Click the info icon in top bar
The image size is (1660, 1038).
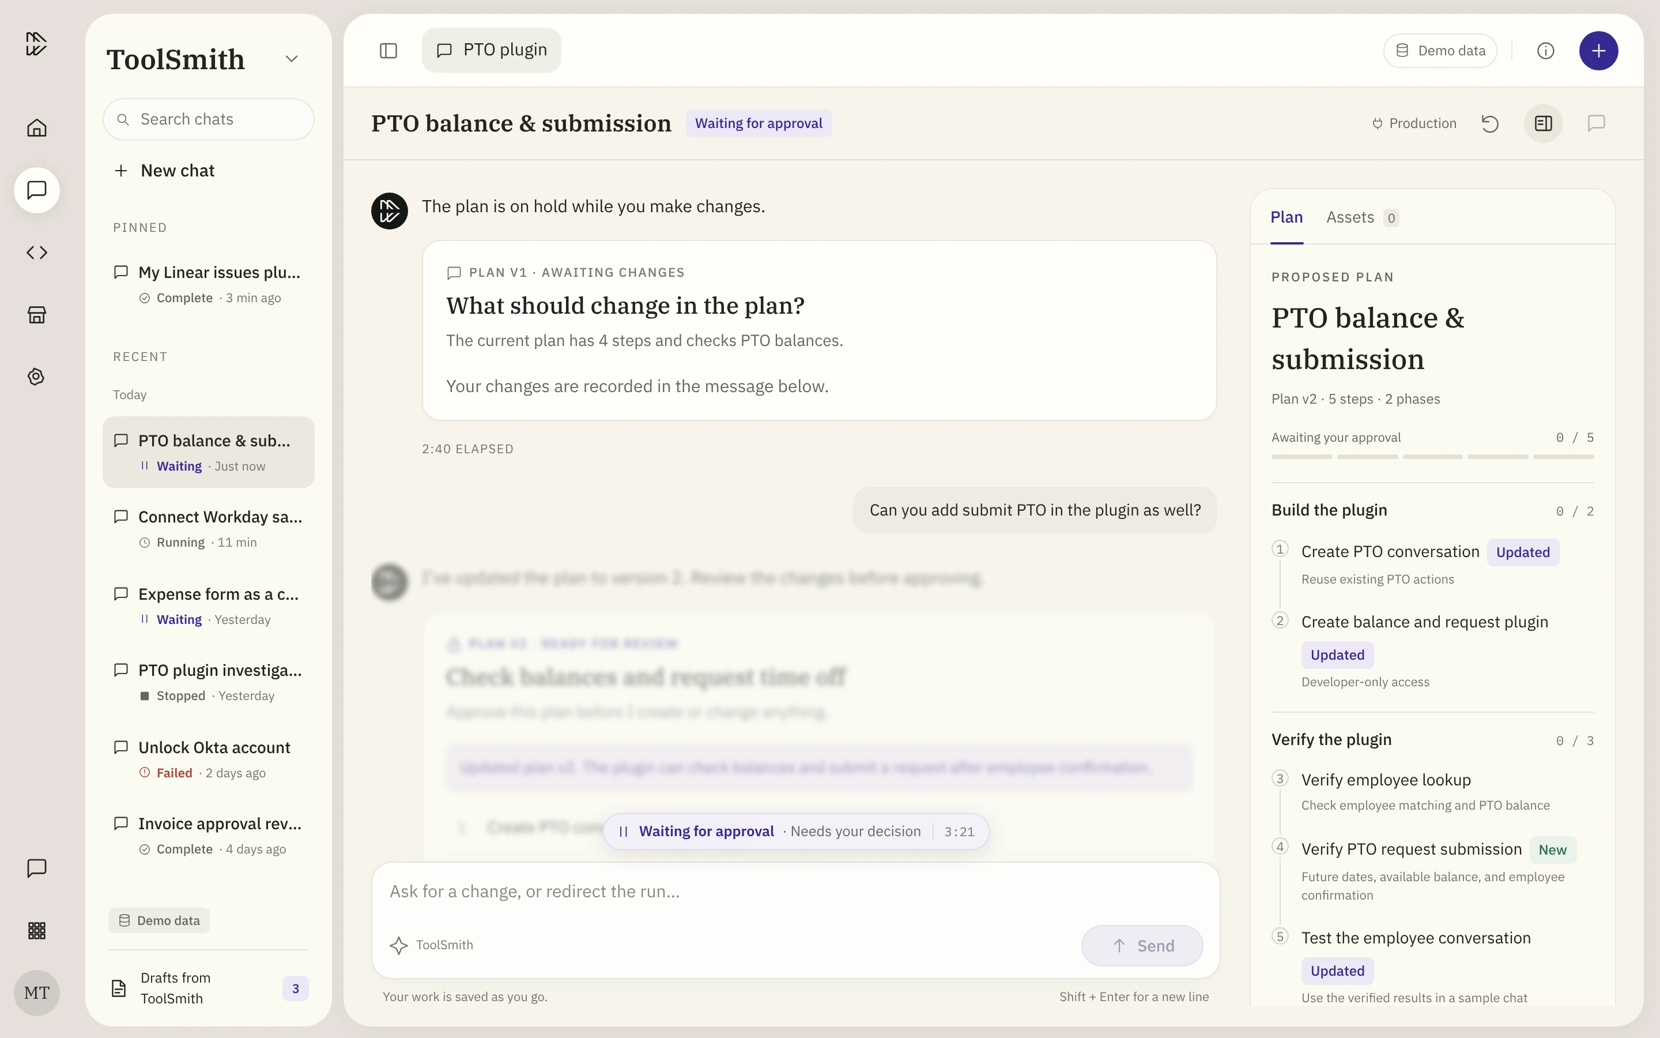click(x=1545, y=51)
